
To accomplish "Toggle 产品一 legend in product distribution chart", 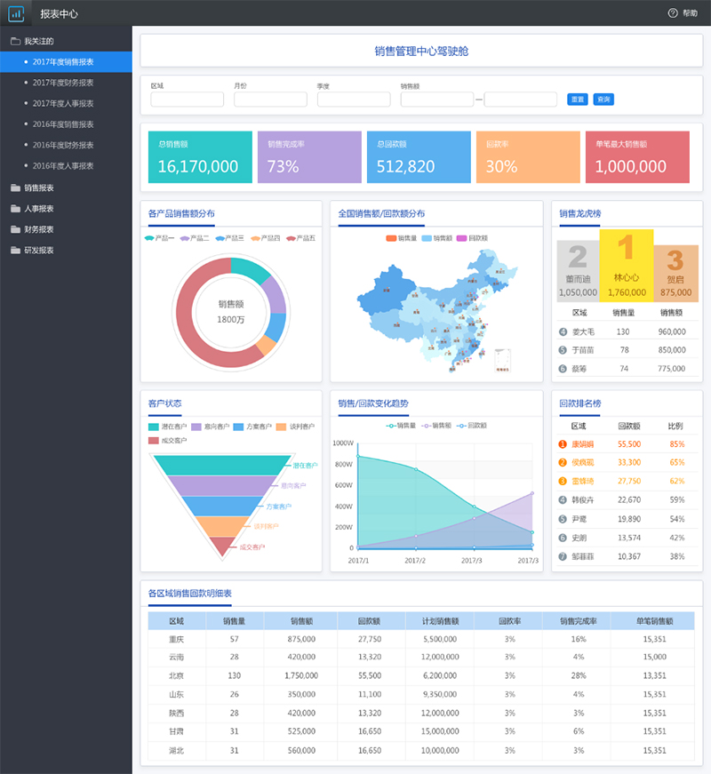I will click(160, 238).
